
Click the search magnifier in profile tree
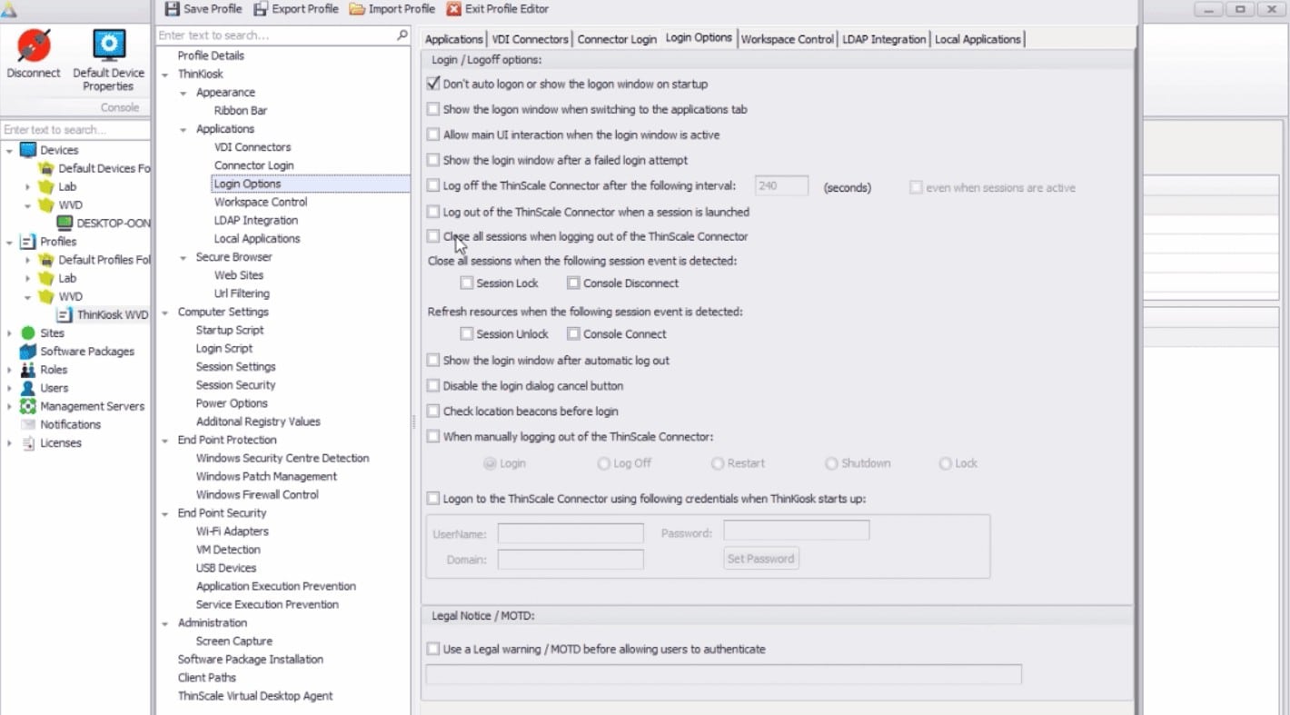(x=402, y=35)
